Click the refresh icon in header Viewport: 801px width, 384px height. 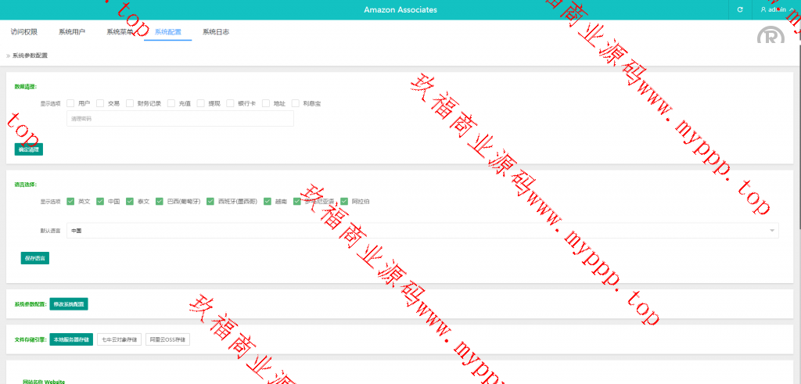pos(740,10)
